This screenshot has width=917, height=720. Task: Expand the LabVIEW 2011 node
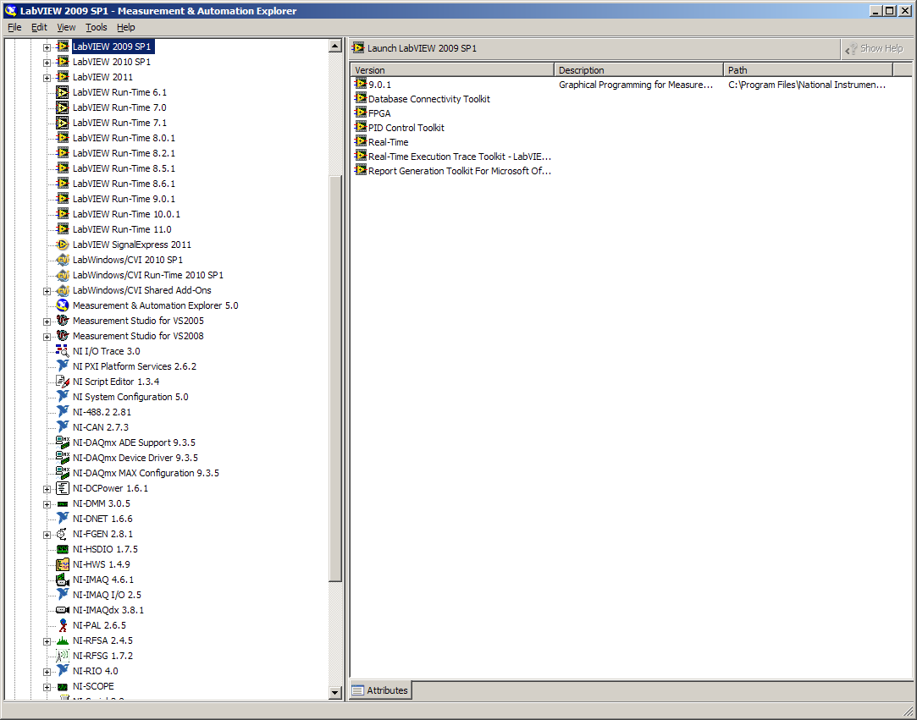click(x=47, y=78)
